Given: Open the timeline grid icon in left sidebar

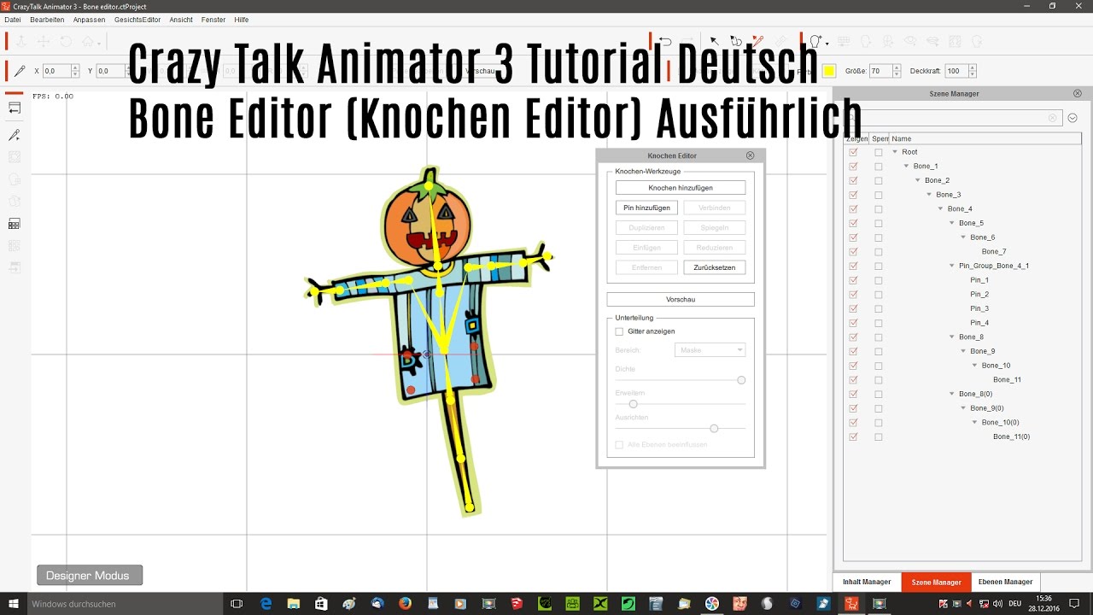Looking at the screenshot, I should 14,224.
